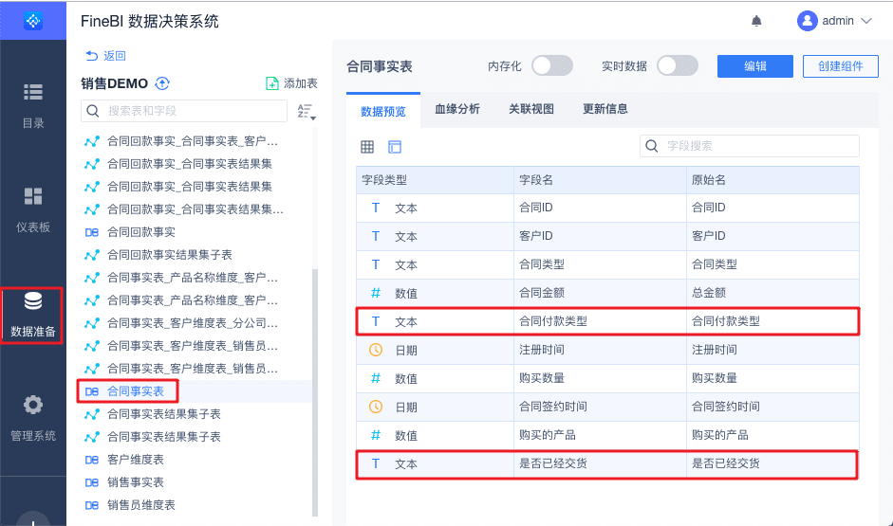Toggle the 内存化 switch
This screenshot has width=893, height=526.
pyautogui.click(x=551, y=65)
